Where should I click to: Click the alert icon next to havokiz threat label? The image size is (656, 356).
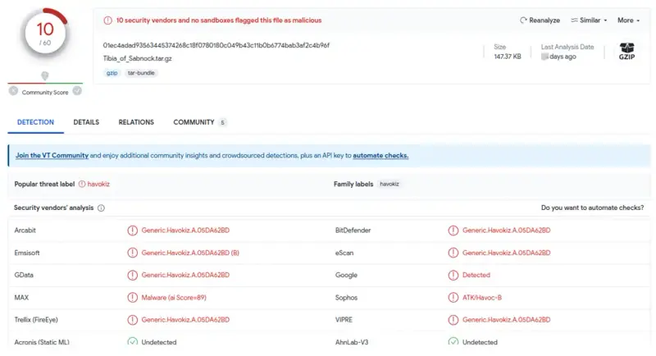[82, 184]
